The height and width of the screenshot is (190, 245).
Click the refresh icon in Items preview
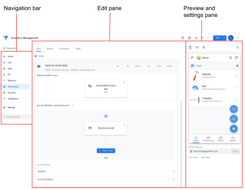[236, 58]
